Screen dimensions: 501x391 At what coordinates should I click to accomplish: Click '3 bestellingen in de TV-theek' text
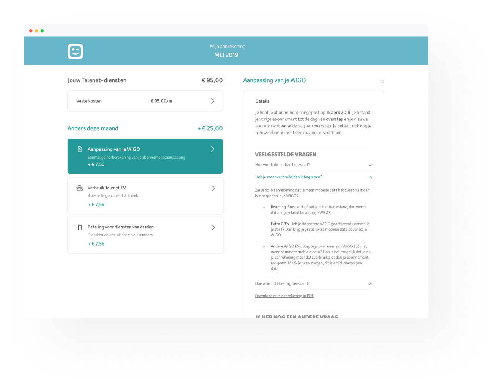pos(113,196)
